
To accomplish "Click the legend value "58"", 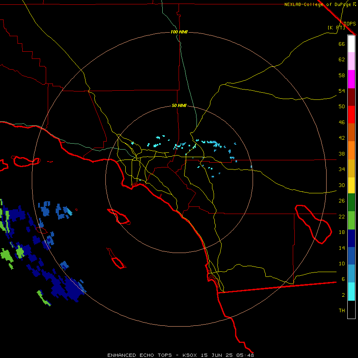I will pyautogui.click(x=342, y=75).
